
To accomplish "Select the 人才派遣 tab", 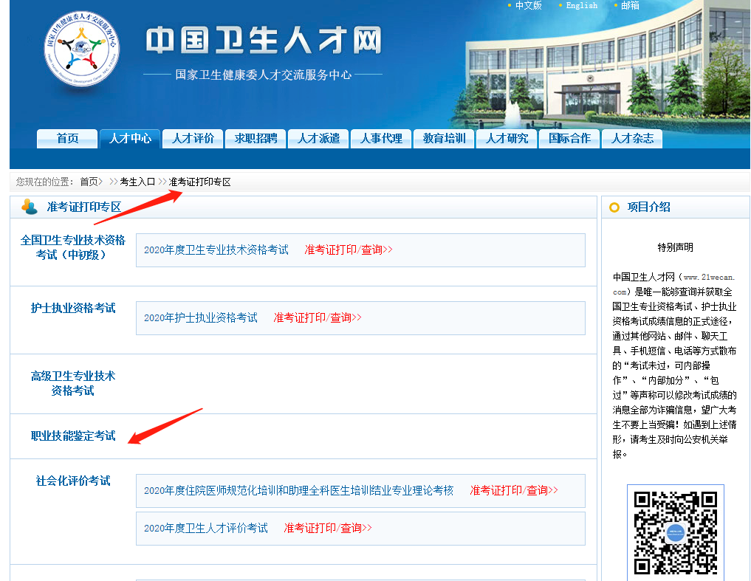I will 318,138.
